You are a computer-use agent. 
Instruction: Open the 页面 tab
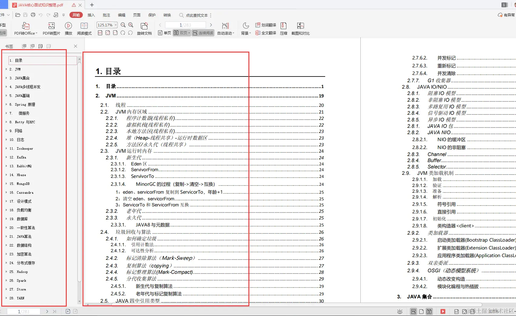pos(137,15)
